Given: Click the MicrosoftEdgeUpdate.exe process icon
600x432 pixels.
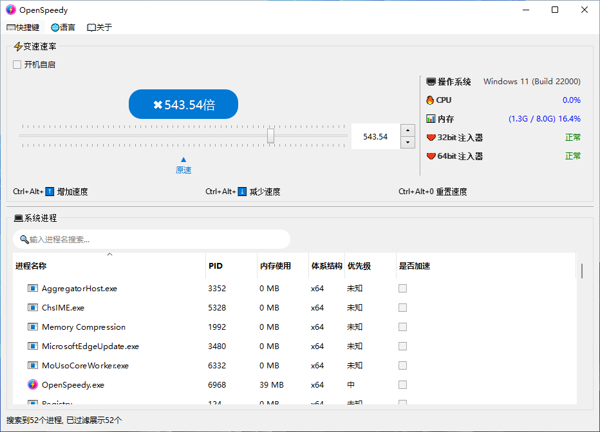Looking at the screenshot, I should point(33,346).
